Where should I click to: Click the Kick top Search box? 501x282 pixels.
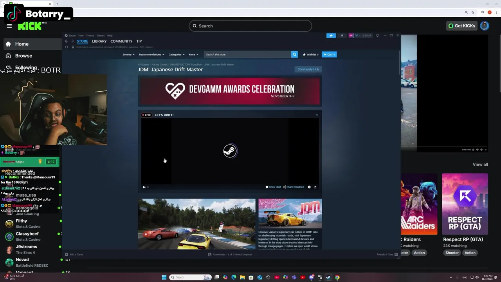250,26
